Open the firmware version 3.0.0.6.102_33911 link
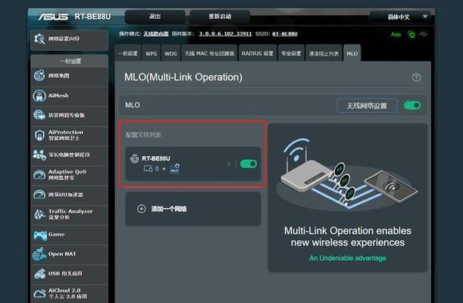 coord(225,34)
